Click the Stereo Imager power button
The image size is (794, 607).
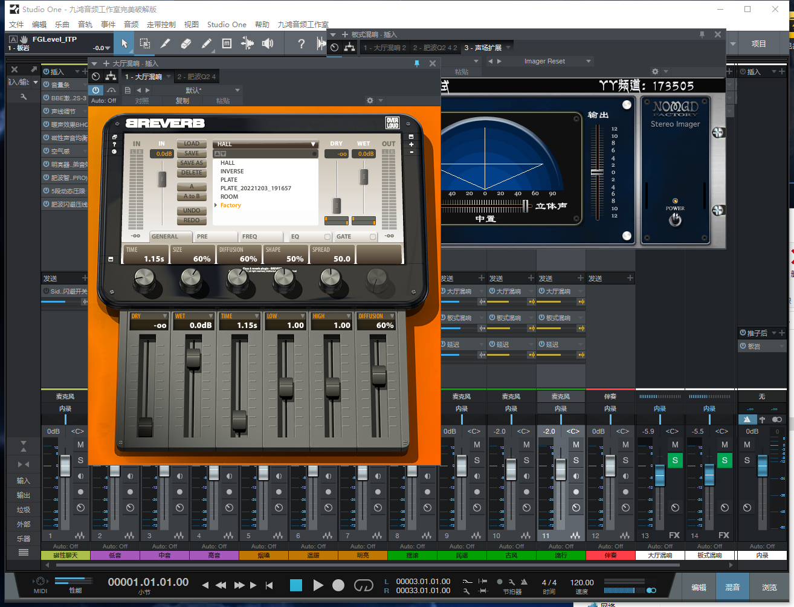675,220
